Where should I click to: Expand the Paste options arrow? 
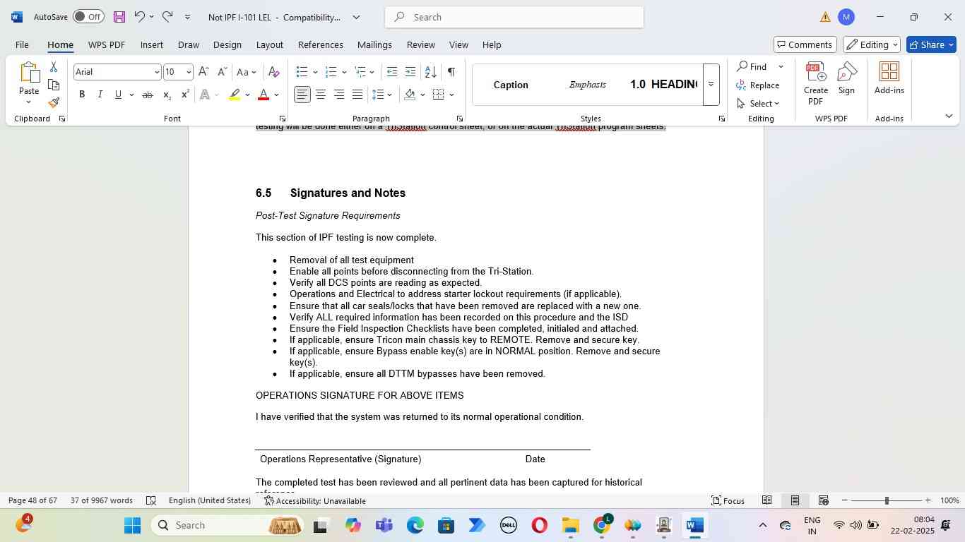click(29, 102)
